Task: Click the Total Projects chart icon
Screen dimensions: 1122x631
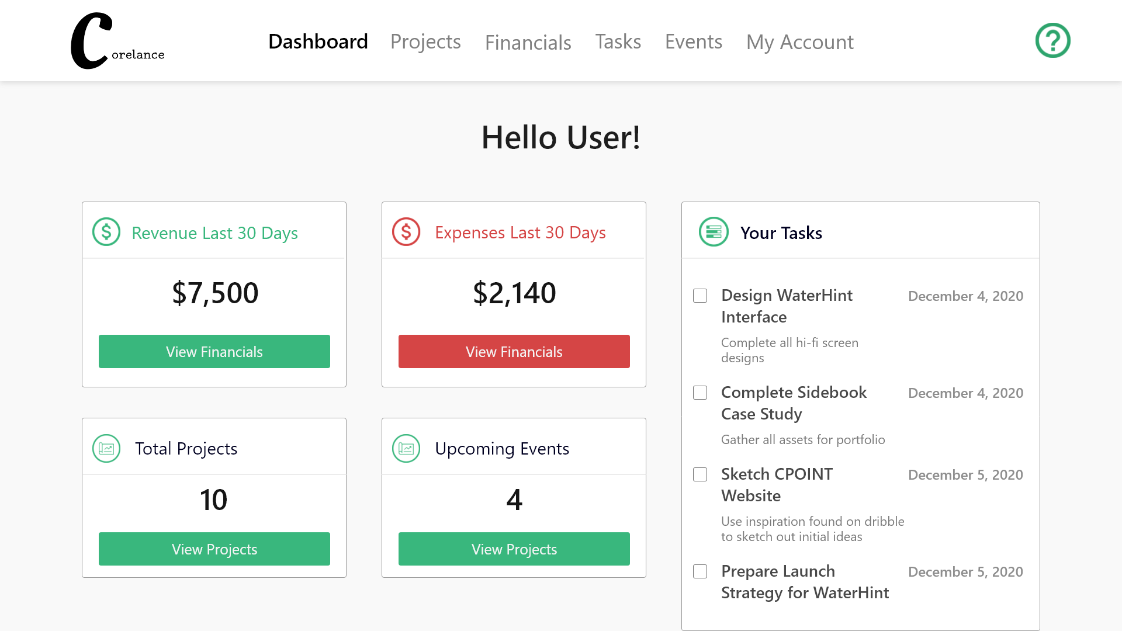Action: pos(106,448)
